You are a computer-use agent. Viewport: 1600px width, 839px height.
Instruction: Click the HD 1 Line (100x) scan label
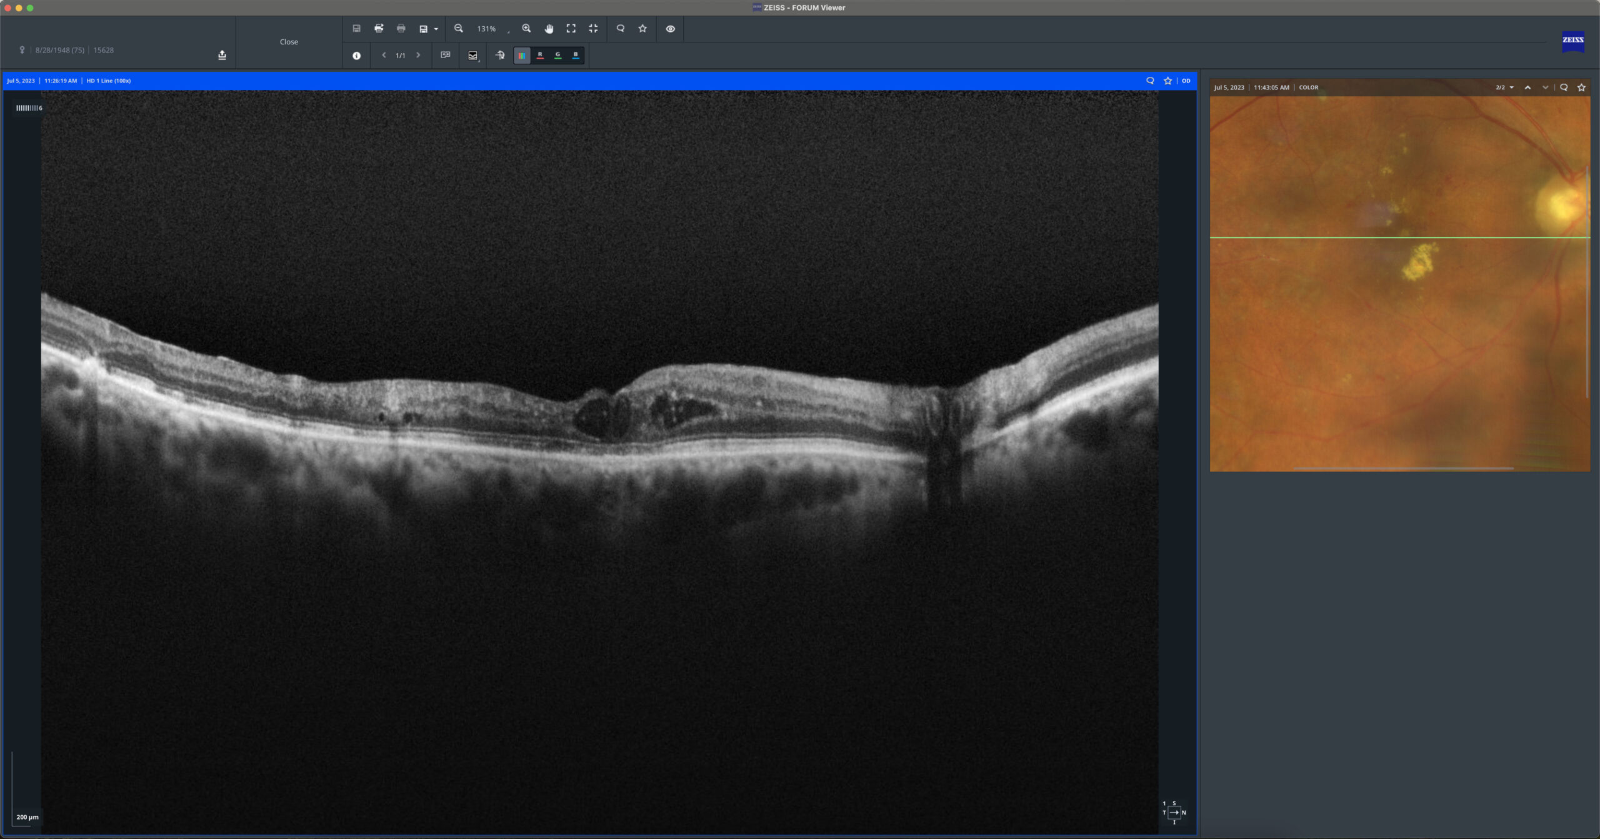(109, 81)
